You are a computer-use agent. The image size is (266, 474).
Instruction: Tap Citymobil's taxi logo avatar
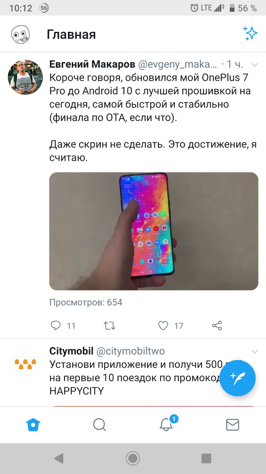(25, 364)
